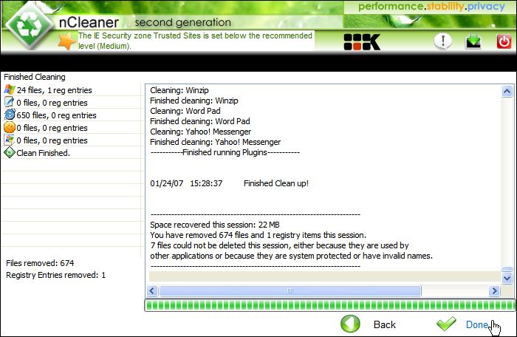The width and height of the screenshot is (517, 337).
Task: Click the green cleaning progress bar
Action: click(329, 305)
